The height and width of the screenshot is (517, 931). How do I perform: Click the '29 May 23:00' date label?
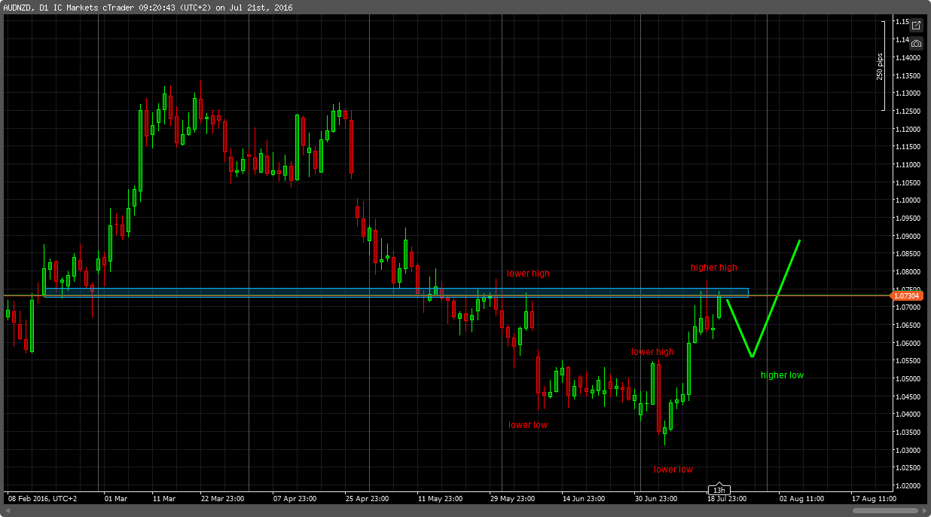(x=513, y=499)
